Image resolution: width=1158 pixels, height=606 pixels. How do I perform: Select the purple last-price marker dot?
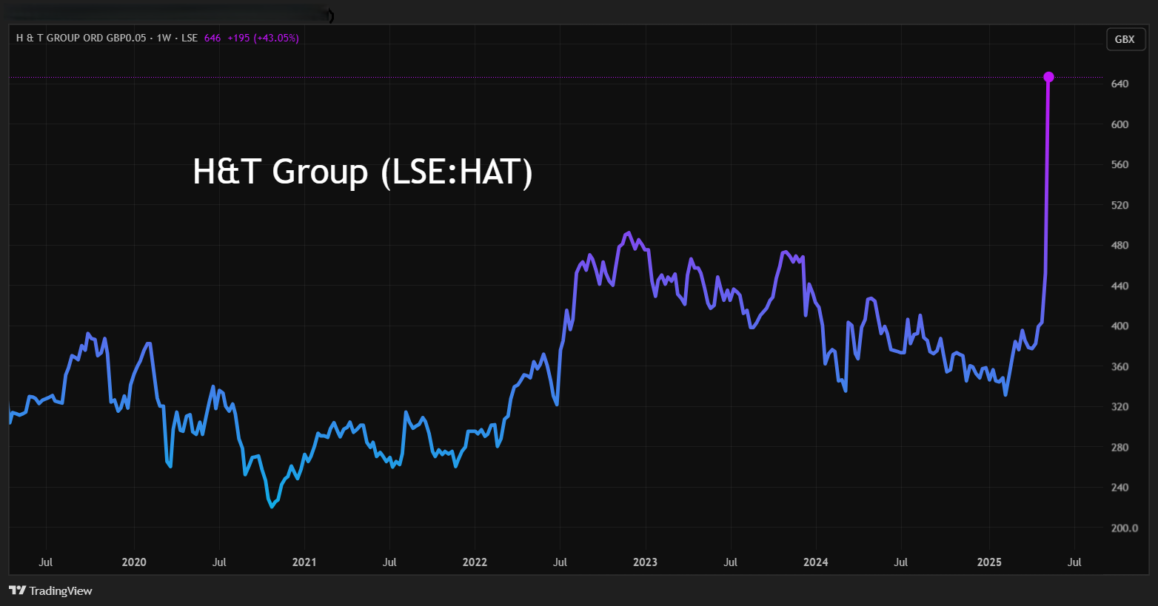pyautogui.click(x=1048, y=77)
